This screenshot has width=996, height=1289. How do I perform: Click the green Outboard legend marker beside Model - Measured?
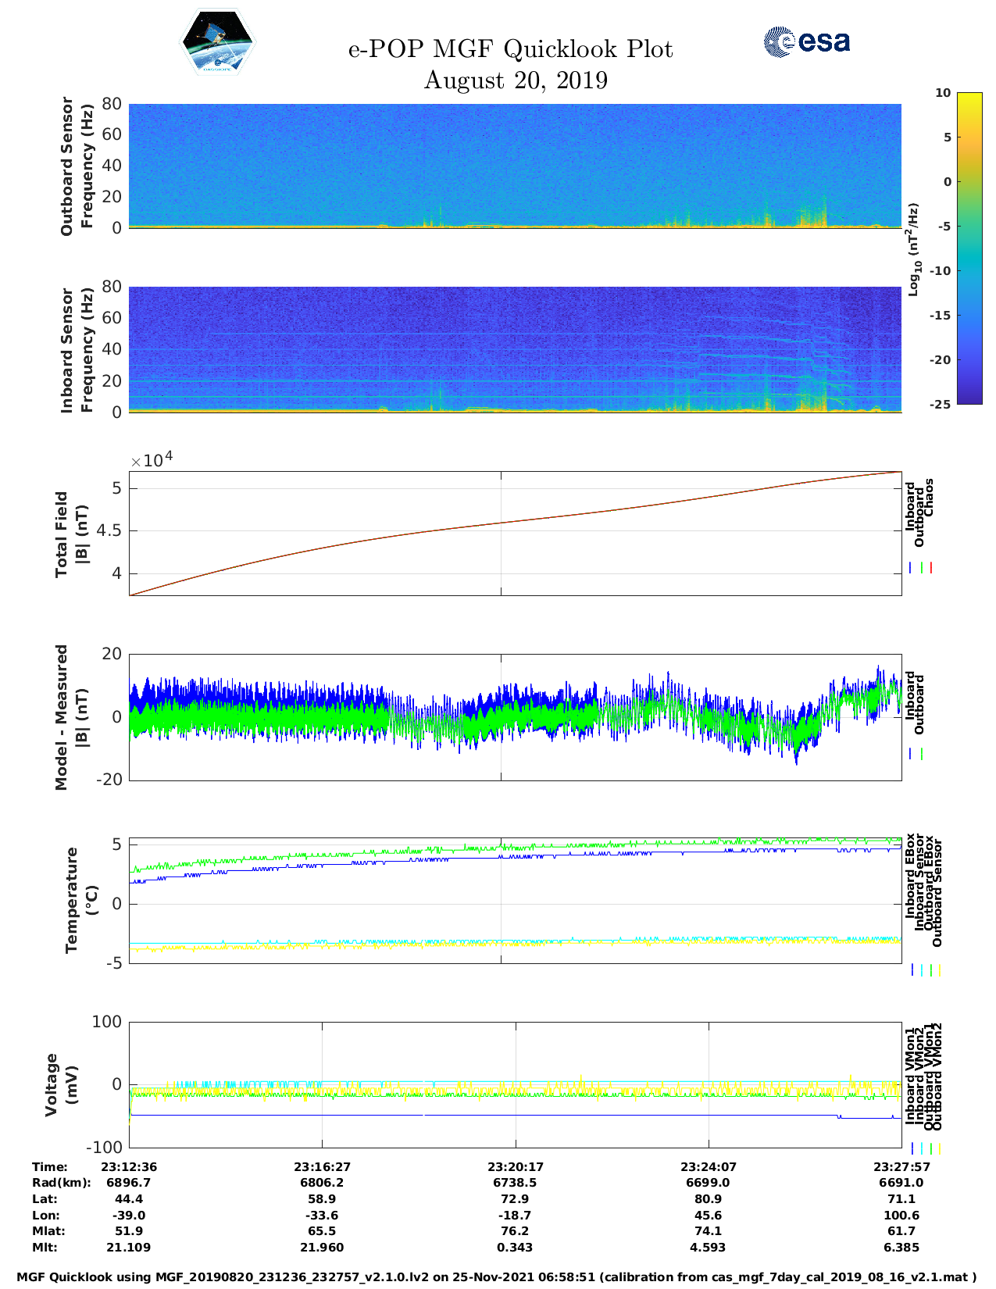(x=922, y=754)
